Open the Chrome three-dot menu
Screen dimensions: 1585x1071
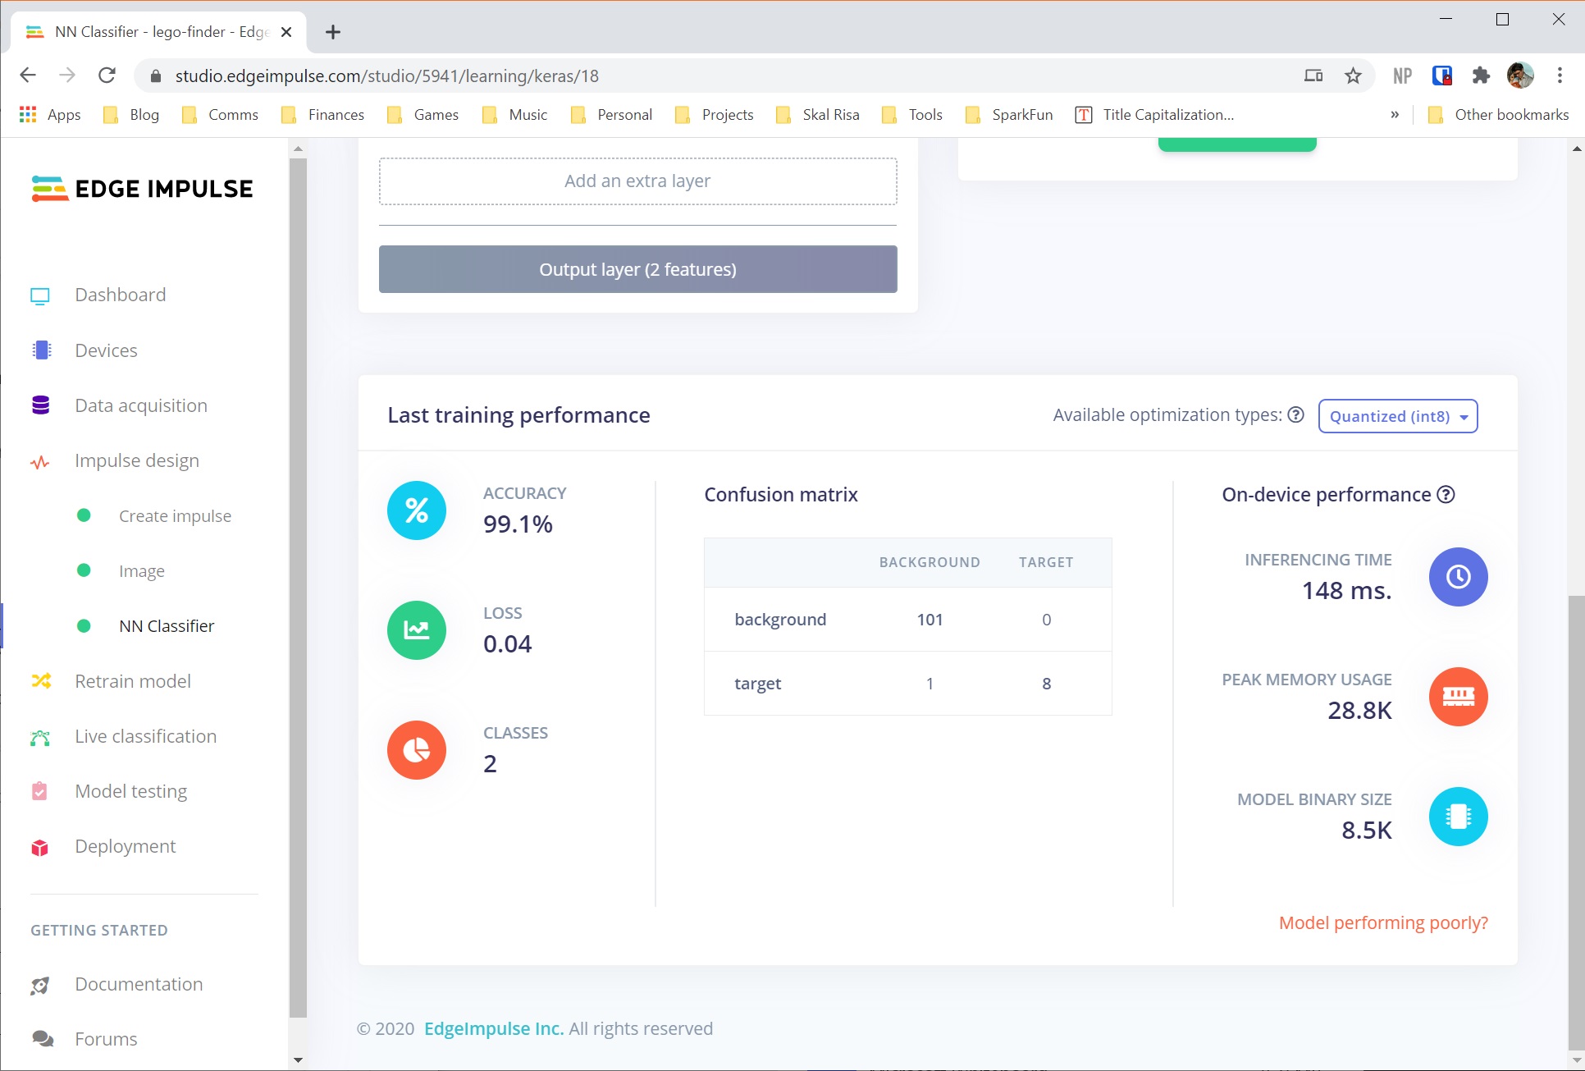(x=1560, y=76)
